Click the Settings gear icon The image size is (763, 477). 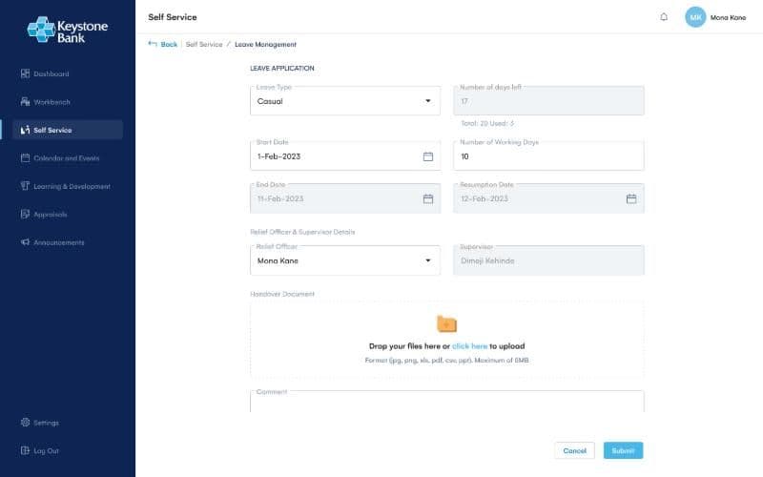coord(26,422)
